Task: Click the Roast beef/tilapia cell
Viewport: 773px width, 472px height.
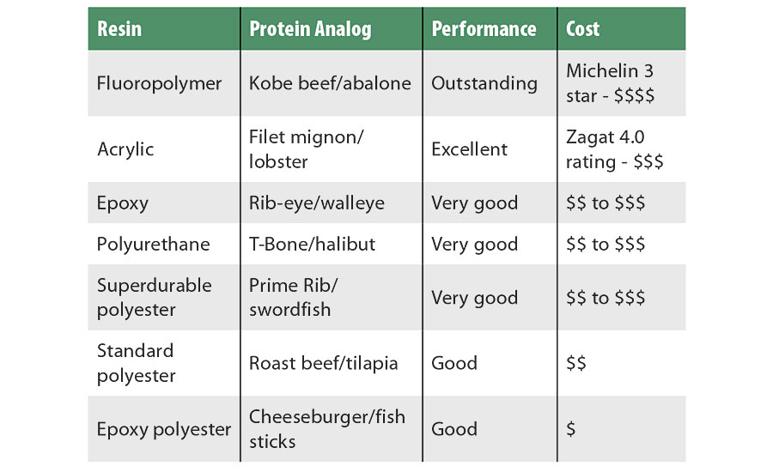Action: point(323,363)
